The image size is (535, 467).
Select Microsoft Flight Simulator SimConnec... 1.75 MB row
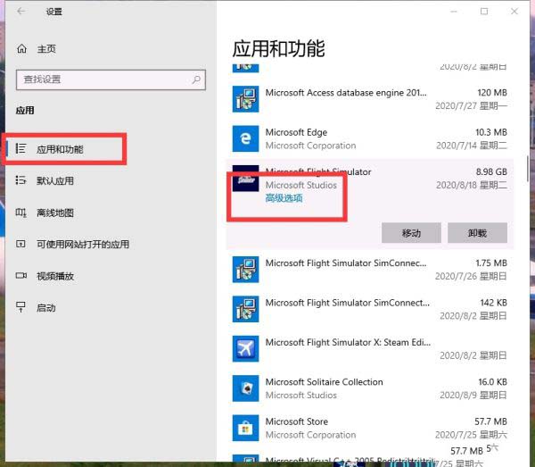[370, 270]
